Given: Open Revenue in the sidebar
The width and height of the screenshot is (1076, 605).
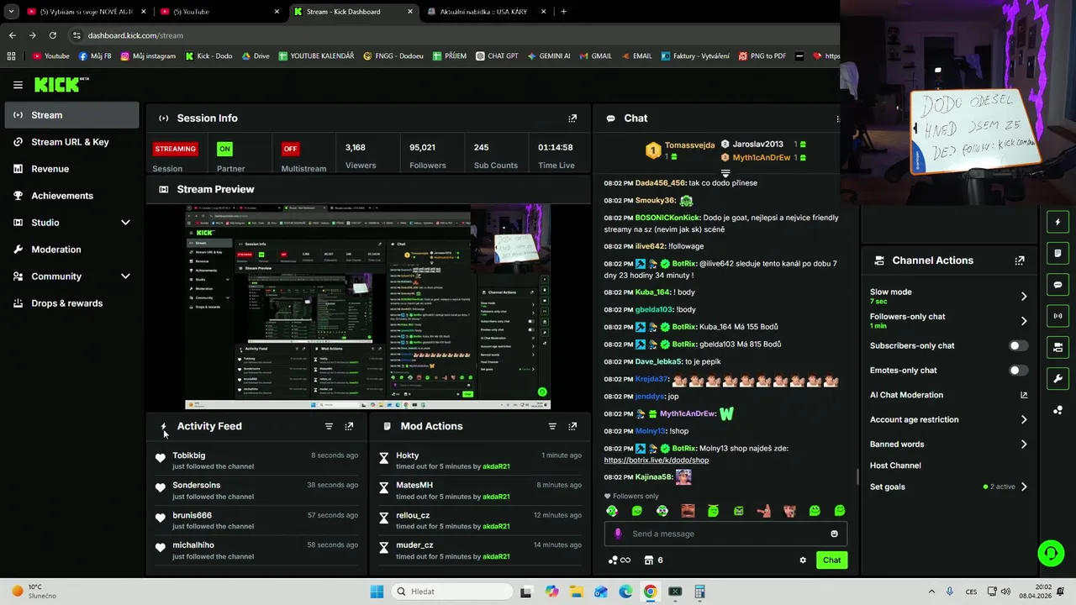Looking at the screenshot, I should point(72,169).
